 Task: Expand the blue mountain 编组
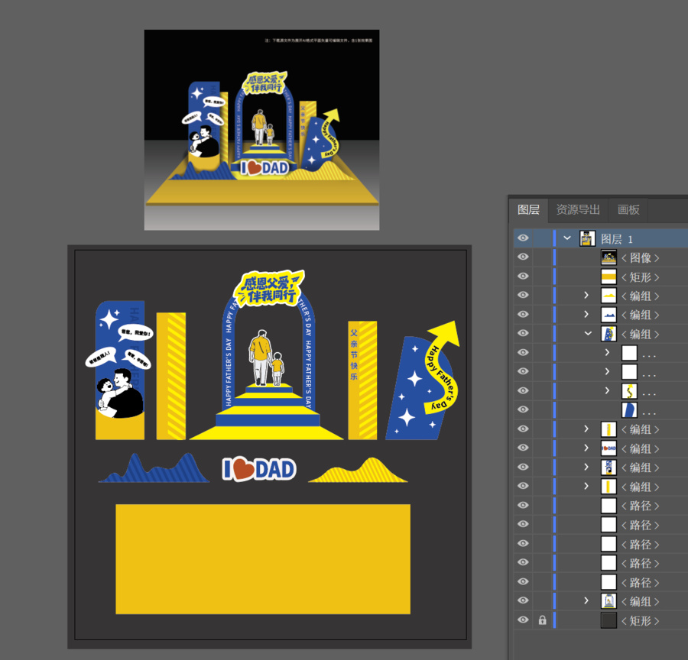(586, 315)
